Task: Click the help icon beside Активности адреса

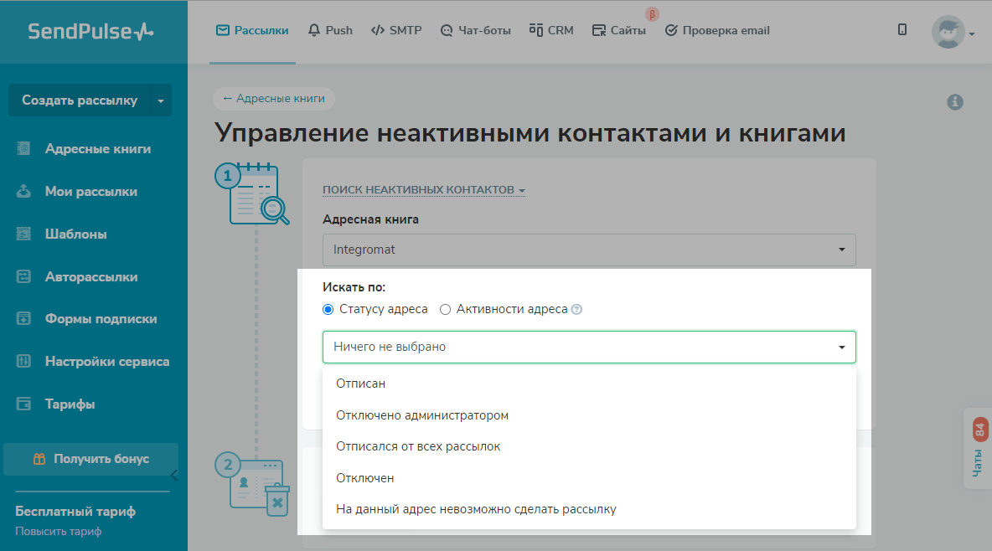Action: coord(576,309)
